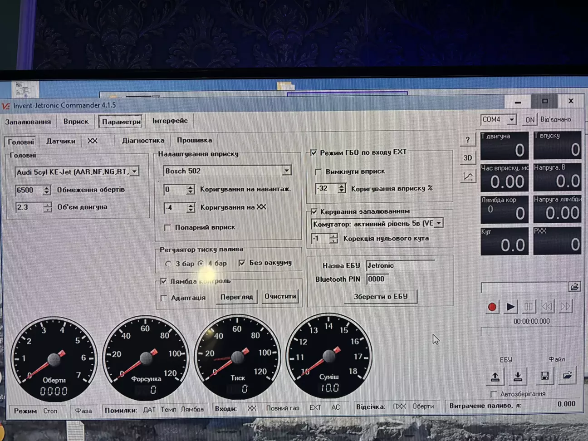Open the Запалювання tab
This screenshot has height=441, width=588.
coord(28,122)
